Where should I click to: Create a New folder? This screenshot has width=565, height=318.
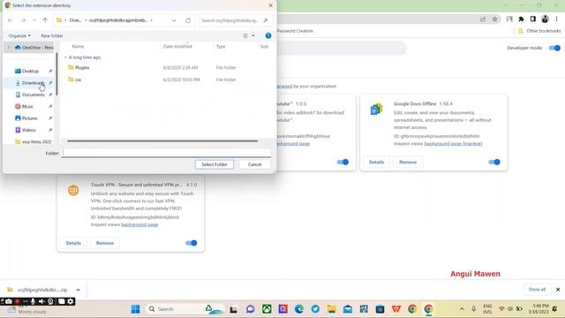[x=52, y=35]
